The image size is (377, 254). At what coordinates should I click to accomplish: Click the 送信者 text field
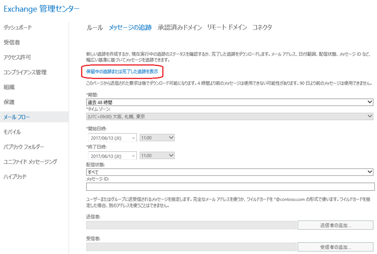click(191, 225)
